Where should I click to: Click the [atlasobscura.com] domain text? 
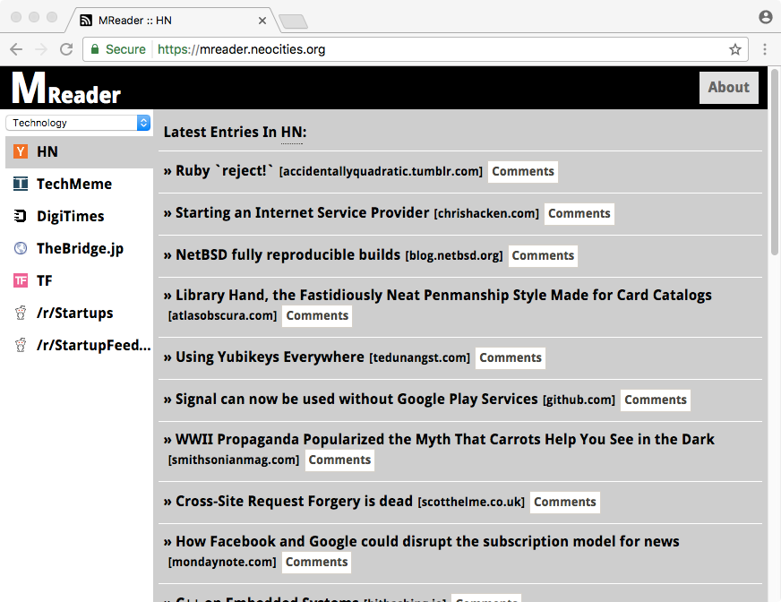tap(223, 316)
